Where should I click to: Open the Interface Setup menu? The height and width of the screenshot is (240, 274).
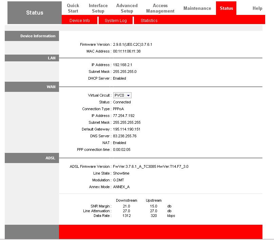click(x=98, y=7)
